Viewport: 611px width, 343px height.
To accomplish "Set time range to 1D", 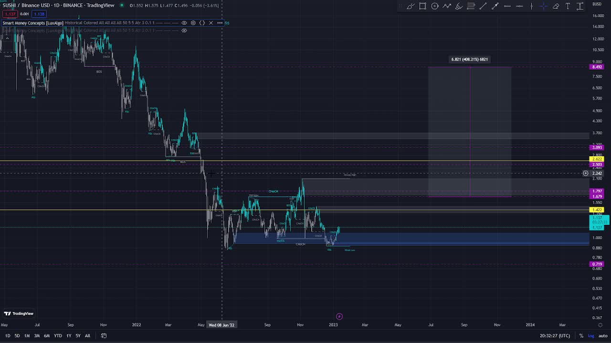I will pos(7,336).
